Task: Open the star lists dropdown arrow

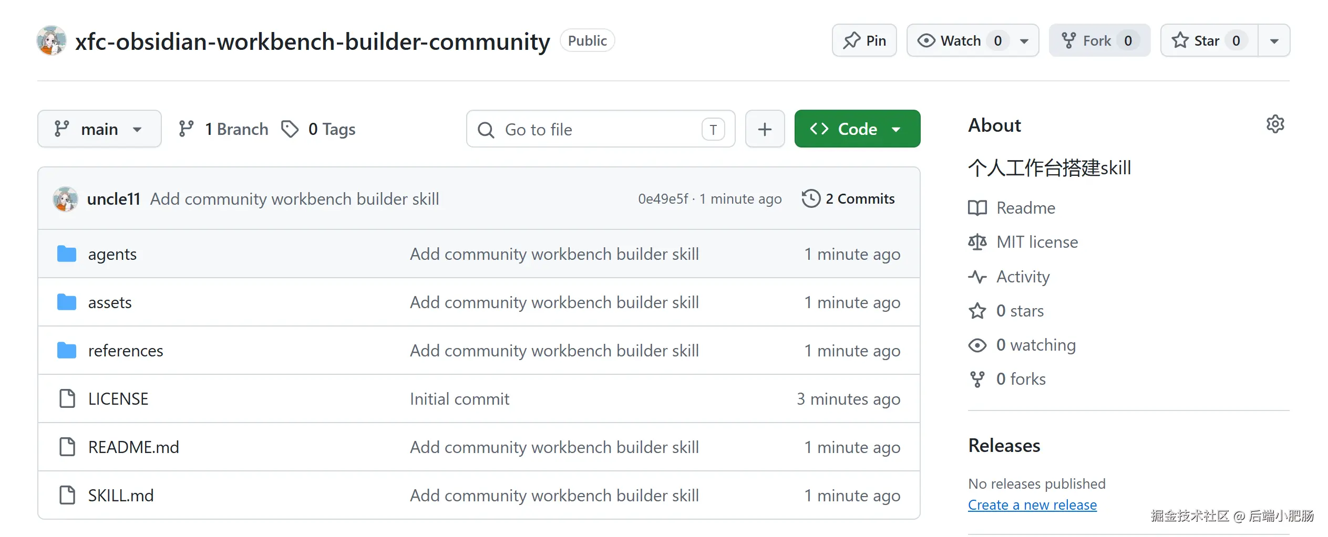Action: tap(1274, 40)
